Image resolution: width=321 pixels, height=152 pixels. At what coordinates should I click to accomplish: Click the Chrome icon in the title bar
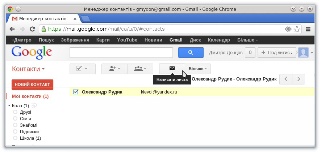[10, 9]
